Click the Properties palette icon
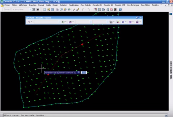The height and width of the screenshot is (117, 173). point(96,9)
